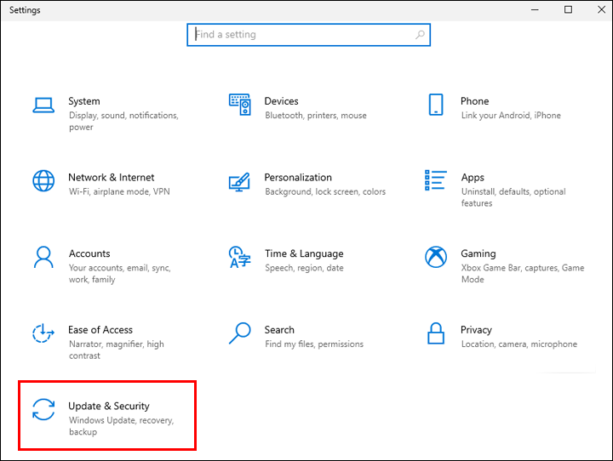
Task: Open the Personalization heading link
Action: (x=298, y=178)
